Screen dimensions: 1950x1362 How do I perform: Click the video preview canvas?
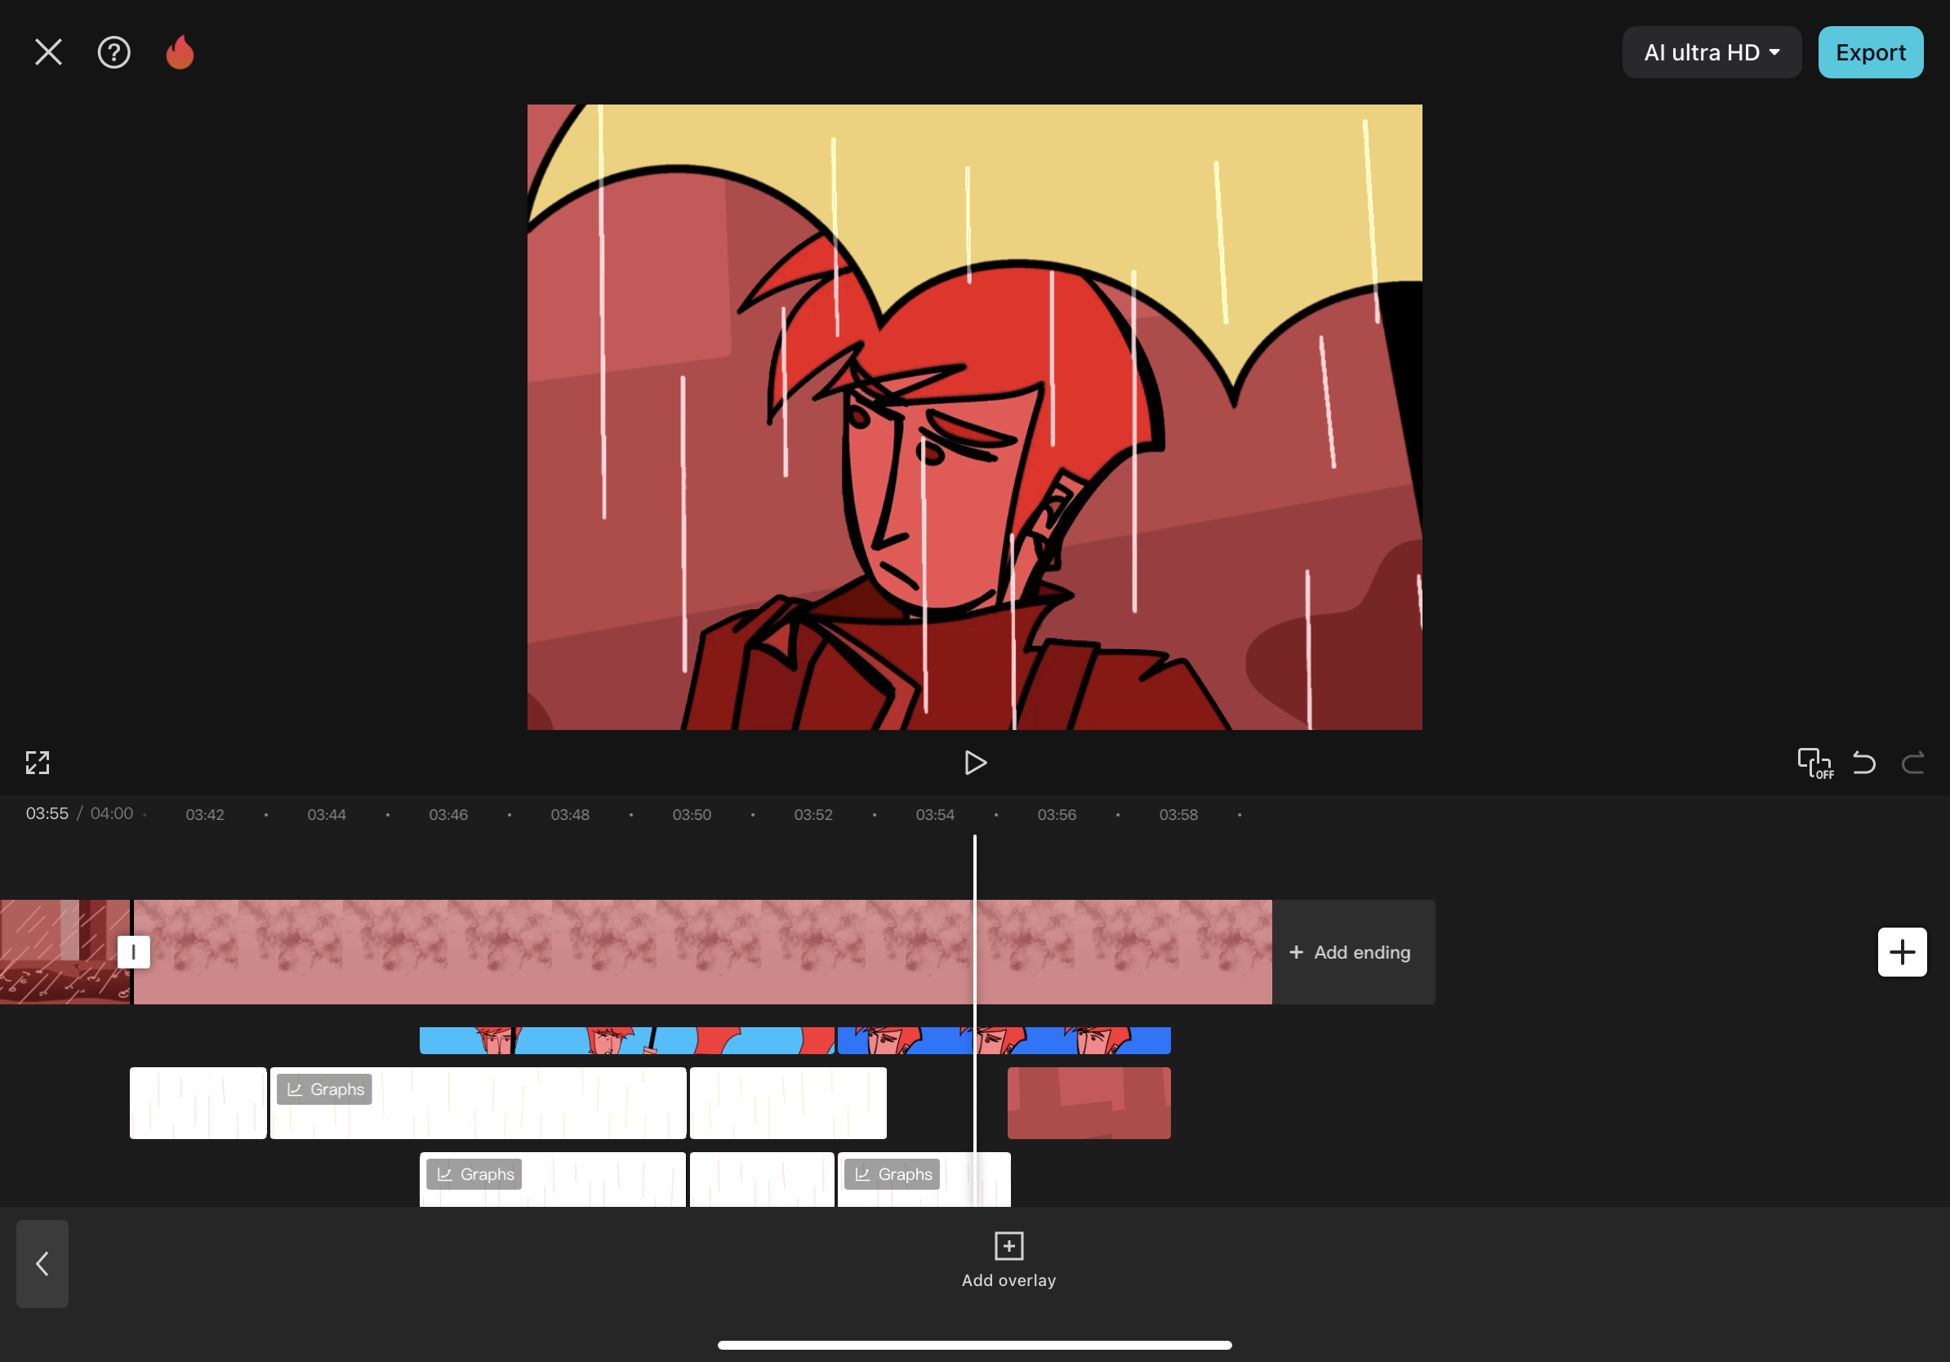(x=975, y=417)
